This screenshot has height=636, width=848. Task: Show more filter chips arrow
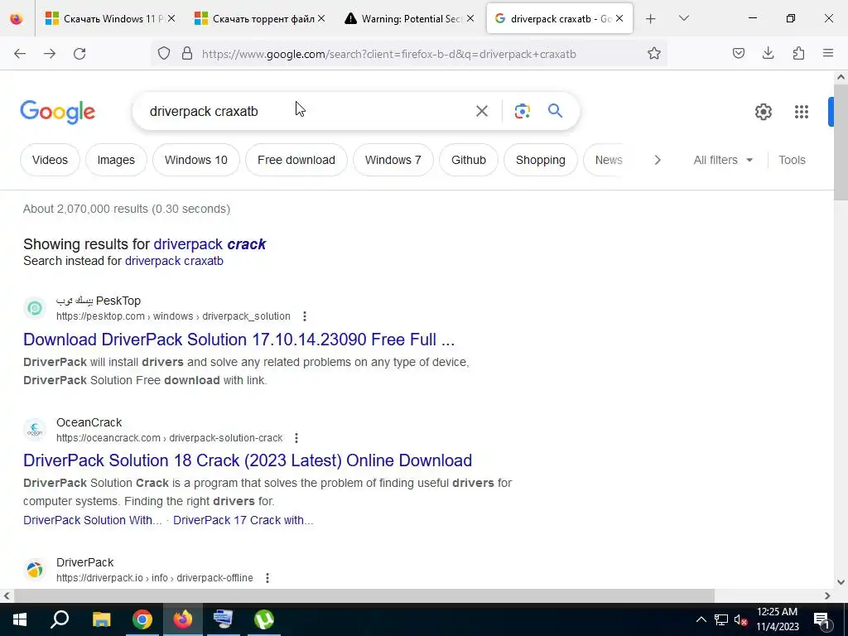[x=657, y=160]
